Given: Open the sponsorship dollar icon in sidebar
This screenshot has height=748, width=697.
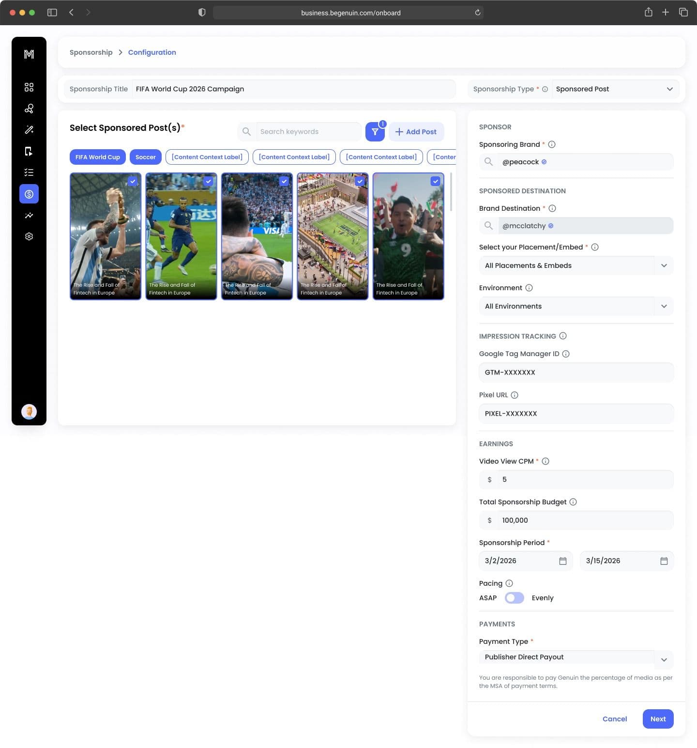Looking at the screenshot, I should point(29,194).
